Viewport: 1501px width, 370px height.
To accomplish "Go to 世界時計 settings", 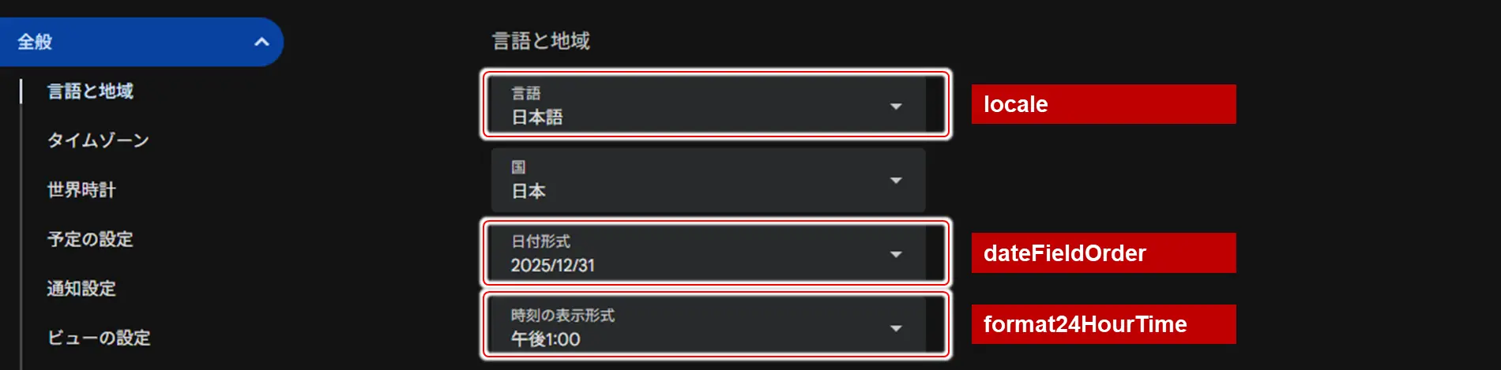I will (x=81, y=190).
